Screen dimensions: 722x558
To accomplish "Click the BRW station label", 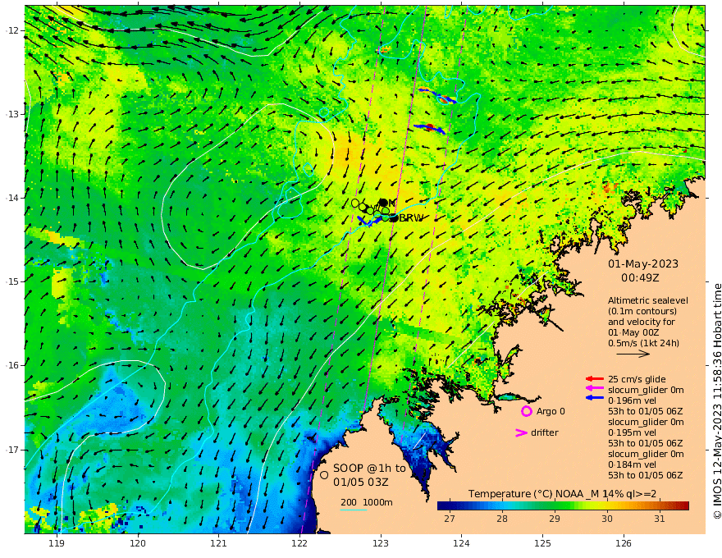I will 411,217.
